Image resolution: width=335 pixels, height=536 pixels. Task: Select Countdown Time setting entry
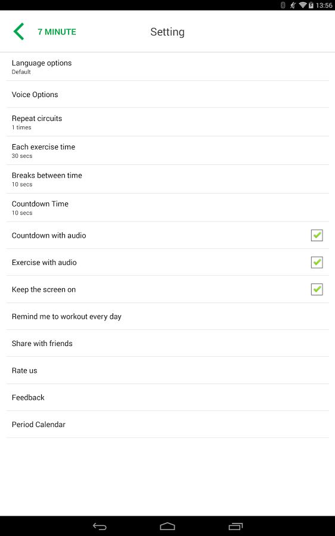(167, 207)
